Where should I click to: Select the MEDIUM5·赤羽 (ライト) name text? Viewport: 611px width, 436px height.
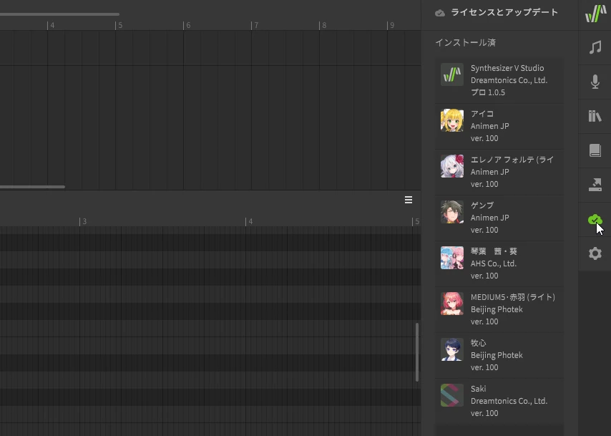click(513, 297)
